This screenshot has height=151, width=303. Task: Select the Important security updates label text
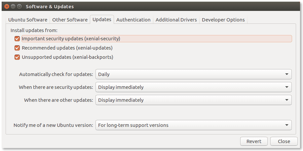[71, 39]
